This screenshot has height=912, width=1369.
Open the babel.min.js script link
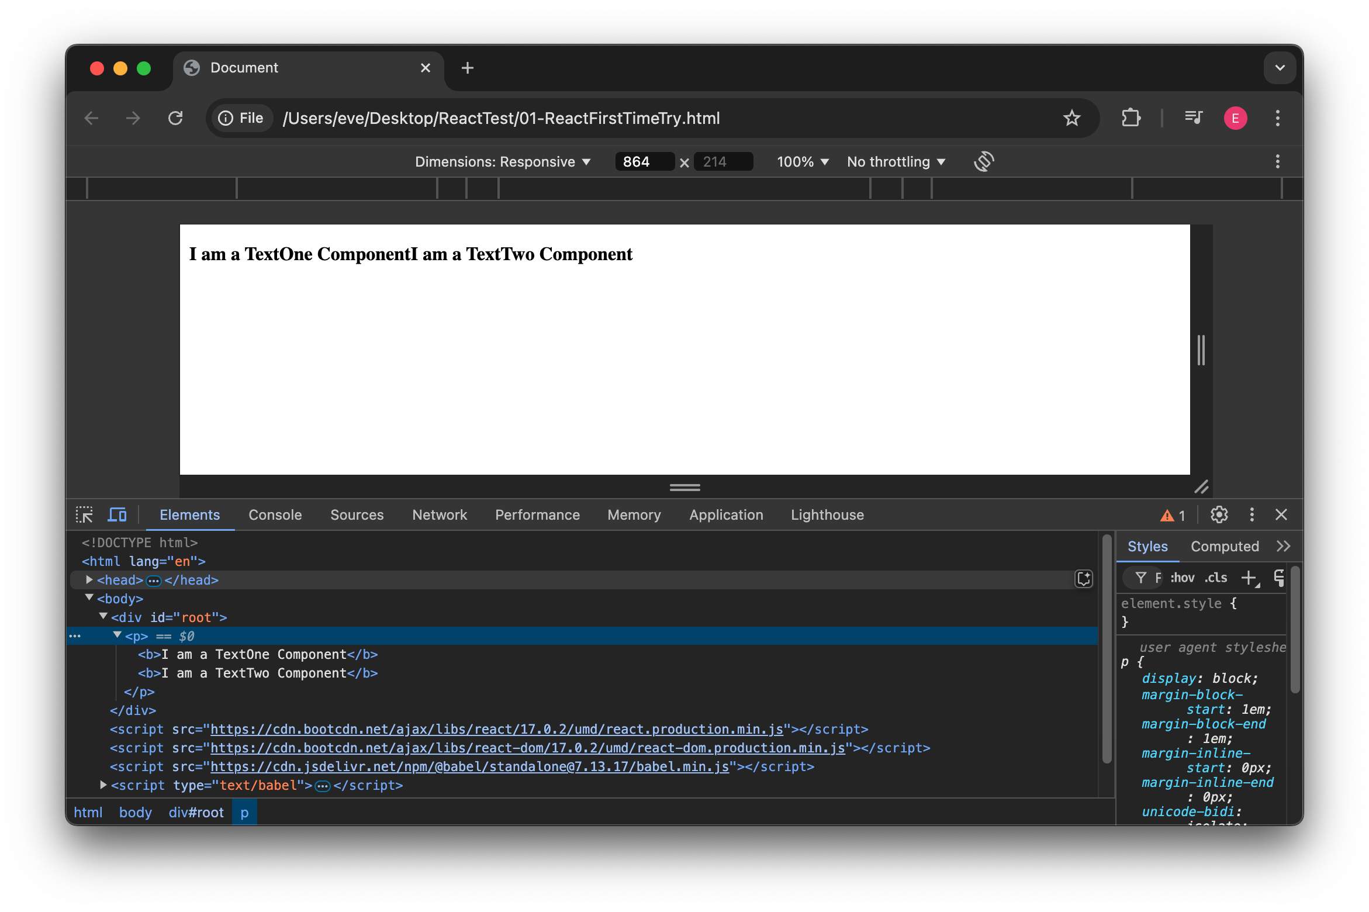click(x=471, y=766)
